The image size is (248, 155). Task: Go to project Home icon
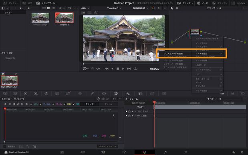[x=234, y=152]
